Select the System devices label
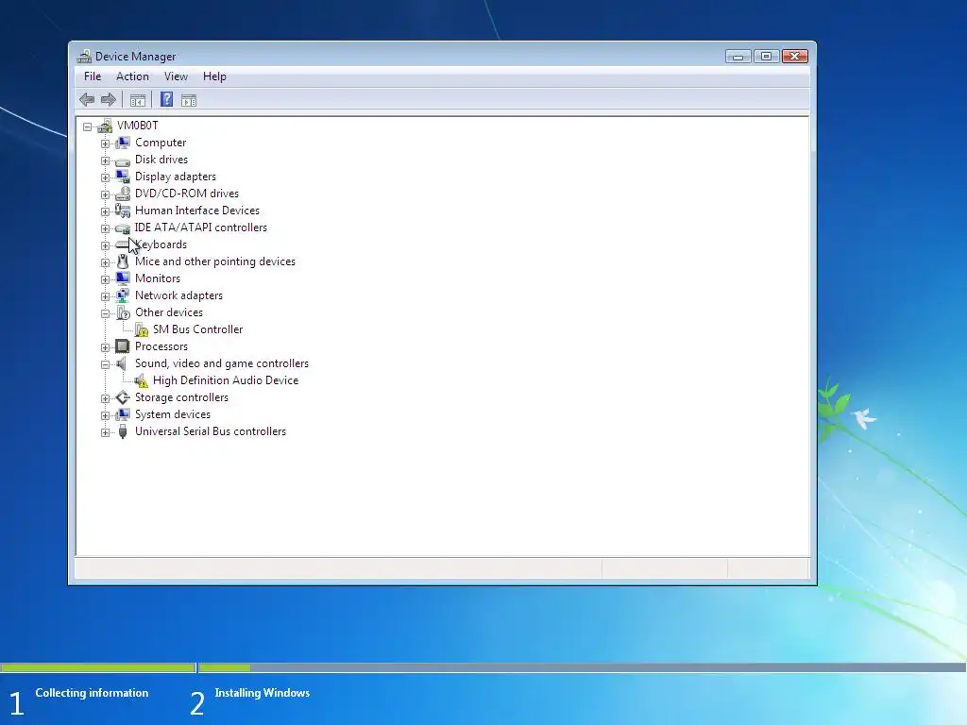 tap(173, 415)
